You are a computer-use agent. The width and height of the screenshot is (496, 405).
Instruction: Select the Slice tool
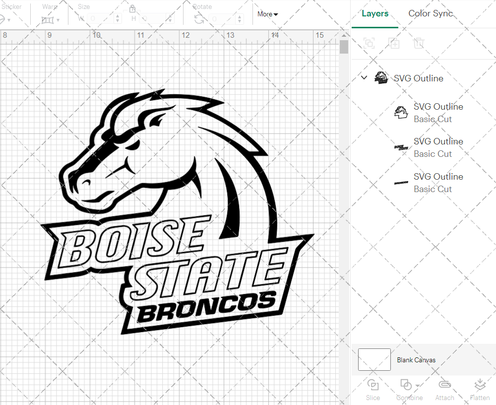click(x=372, y=389)
